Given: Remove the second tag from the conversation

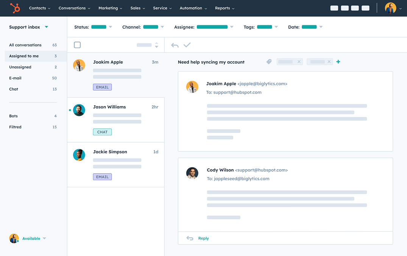Looking at the screenshot, I should pos(329,62).
